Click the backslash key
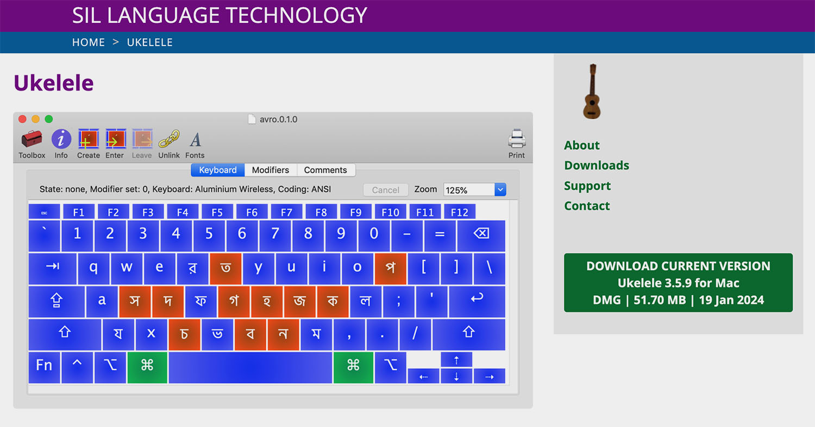This screenshot has width=815, height=427. click(x=490, y=269)
